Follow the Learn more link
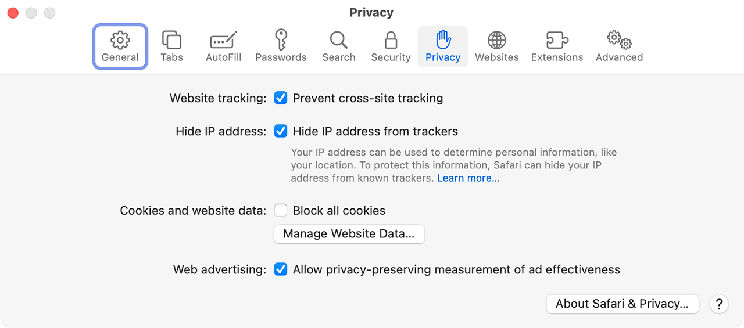 468,178
